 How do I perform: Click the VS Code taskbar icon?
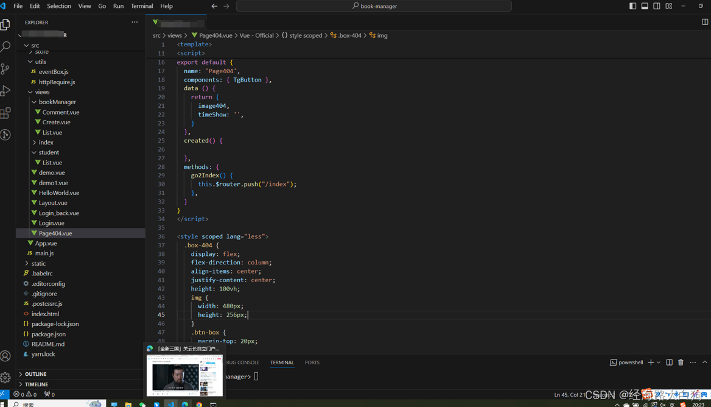click(x=171, y=404)
